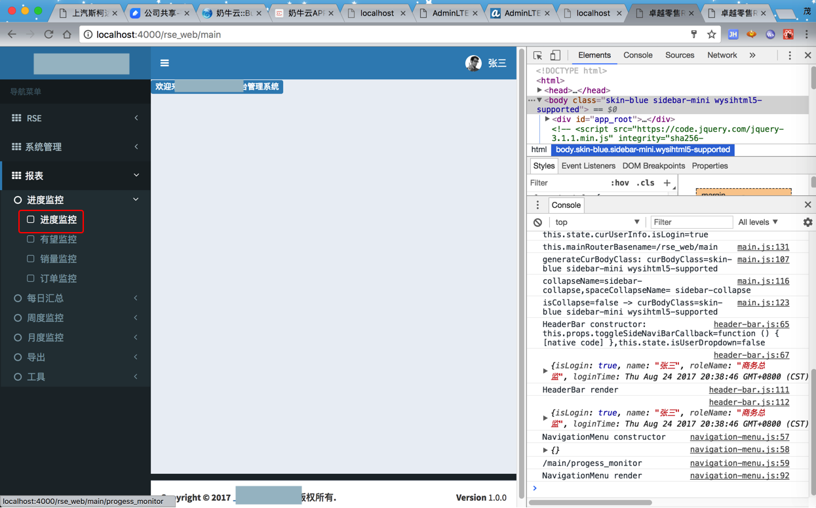Toggle the .cls class editor option
The image size is (816, 508).
click(646, 183)
